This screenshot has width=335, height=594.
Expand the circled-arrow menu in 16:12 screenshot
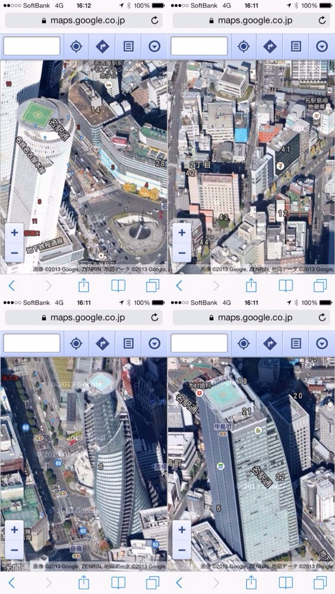(154, 46)
